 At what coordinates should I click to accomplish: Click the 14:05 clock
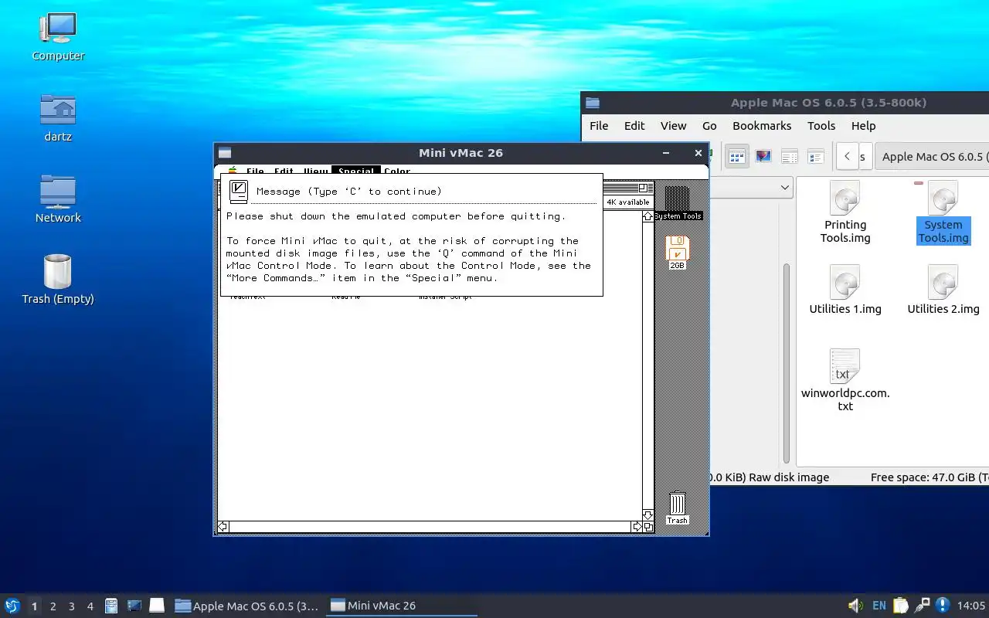point(971,606)
